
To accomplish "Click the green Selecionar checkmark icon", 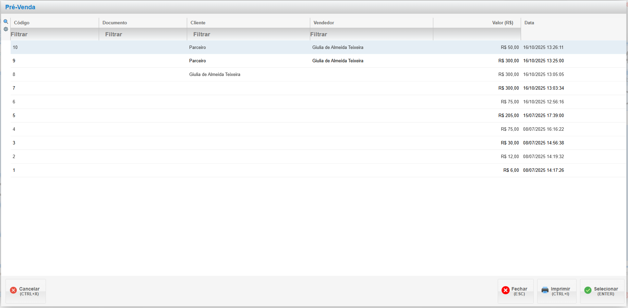I will pos(588,290).
